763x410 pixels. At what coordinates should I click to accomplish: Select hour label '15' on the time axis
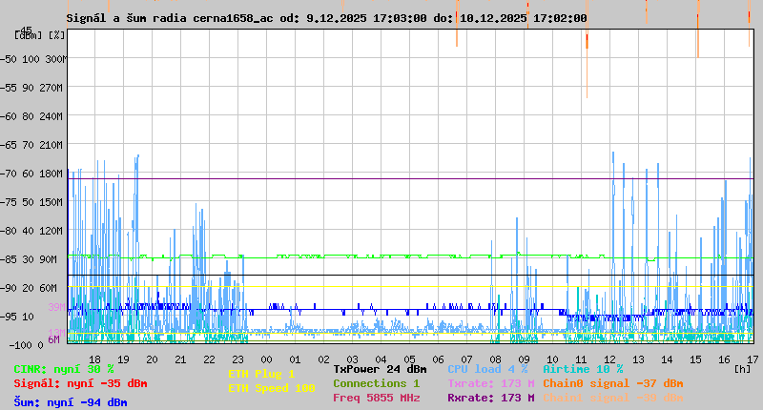696,359
